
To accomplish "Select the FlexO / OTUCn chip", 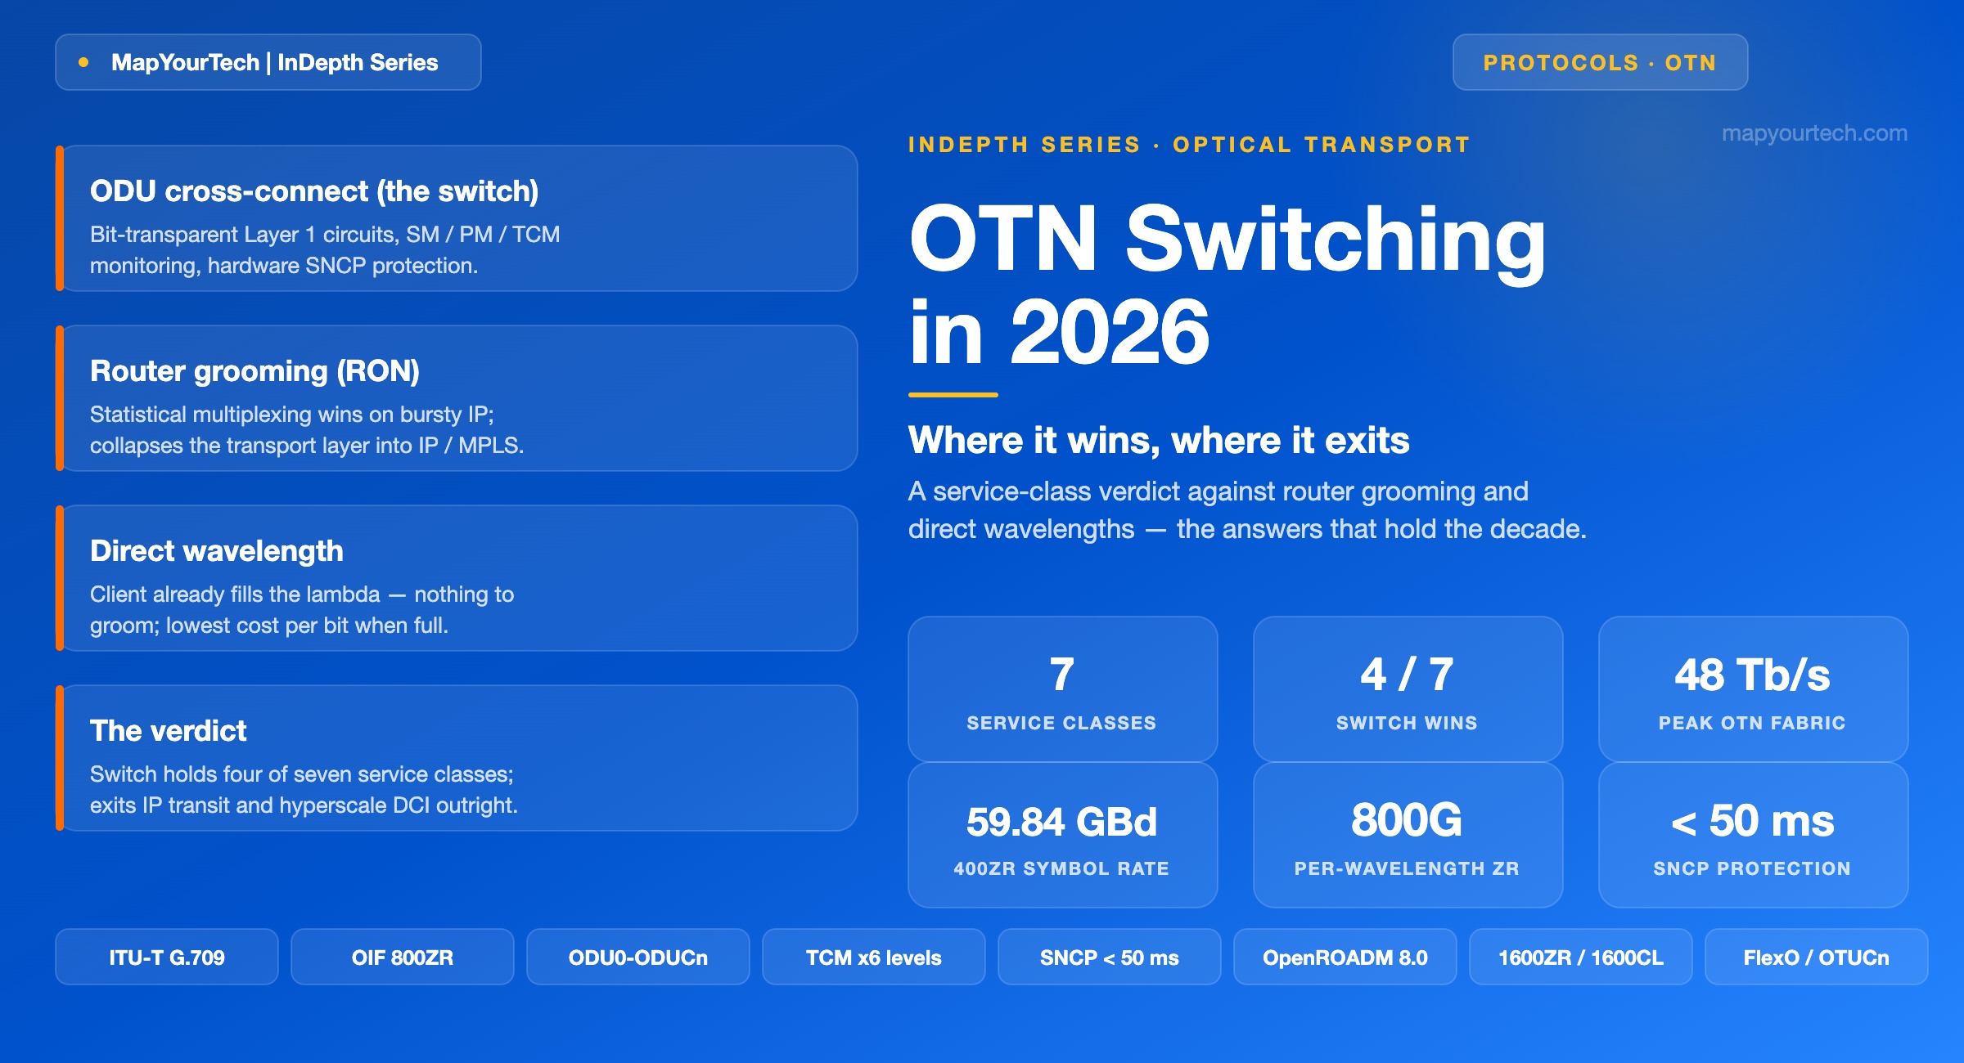I will point(1817,957).
